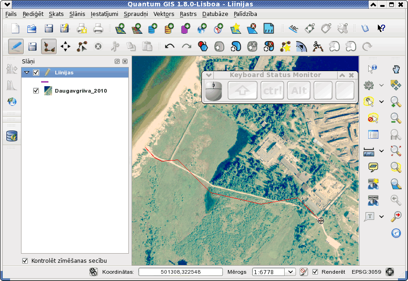
Task: Select the Split Features scissors tool
Action: (318, 47)
